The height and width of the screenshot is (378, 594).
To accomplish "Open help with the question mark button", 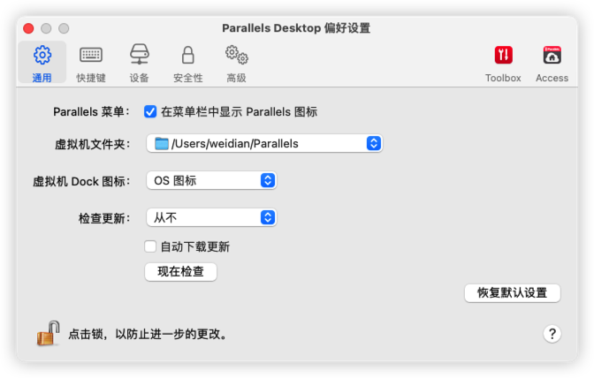I will tap(552, 334).
